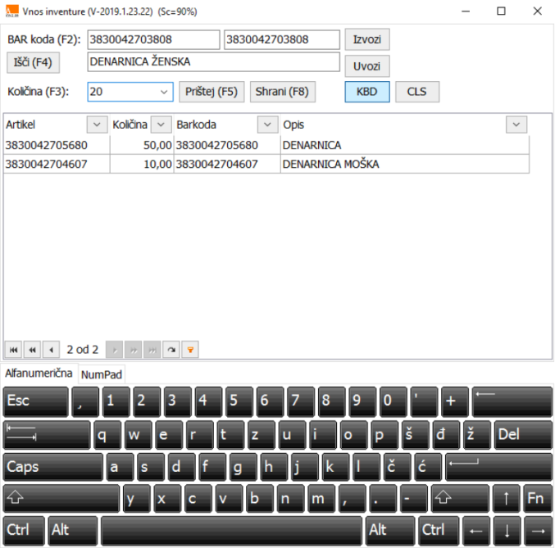Toggle the KBD on-screen keyboard button
The image size is (555, 548).
pos(366,92)
